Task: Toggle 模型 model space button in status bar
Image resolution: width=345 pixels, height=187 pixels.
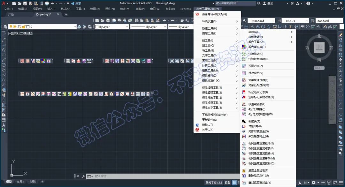Action: (x=227, y=183)
